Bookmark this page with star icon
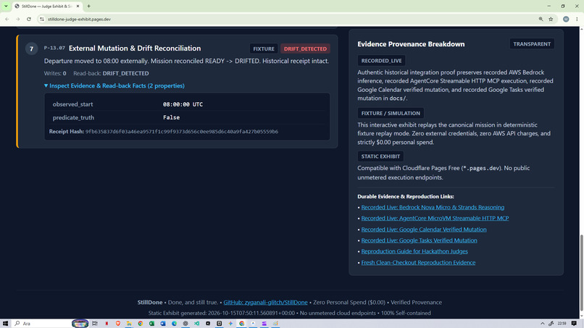 coord(551,19)
